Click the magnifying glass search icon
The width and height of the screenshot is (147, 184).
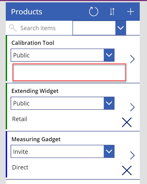(x=13, y=28)
